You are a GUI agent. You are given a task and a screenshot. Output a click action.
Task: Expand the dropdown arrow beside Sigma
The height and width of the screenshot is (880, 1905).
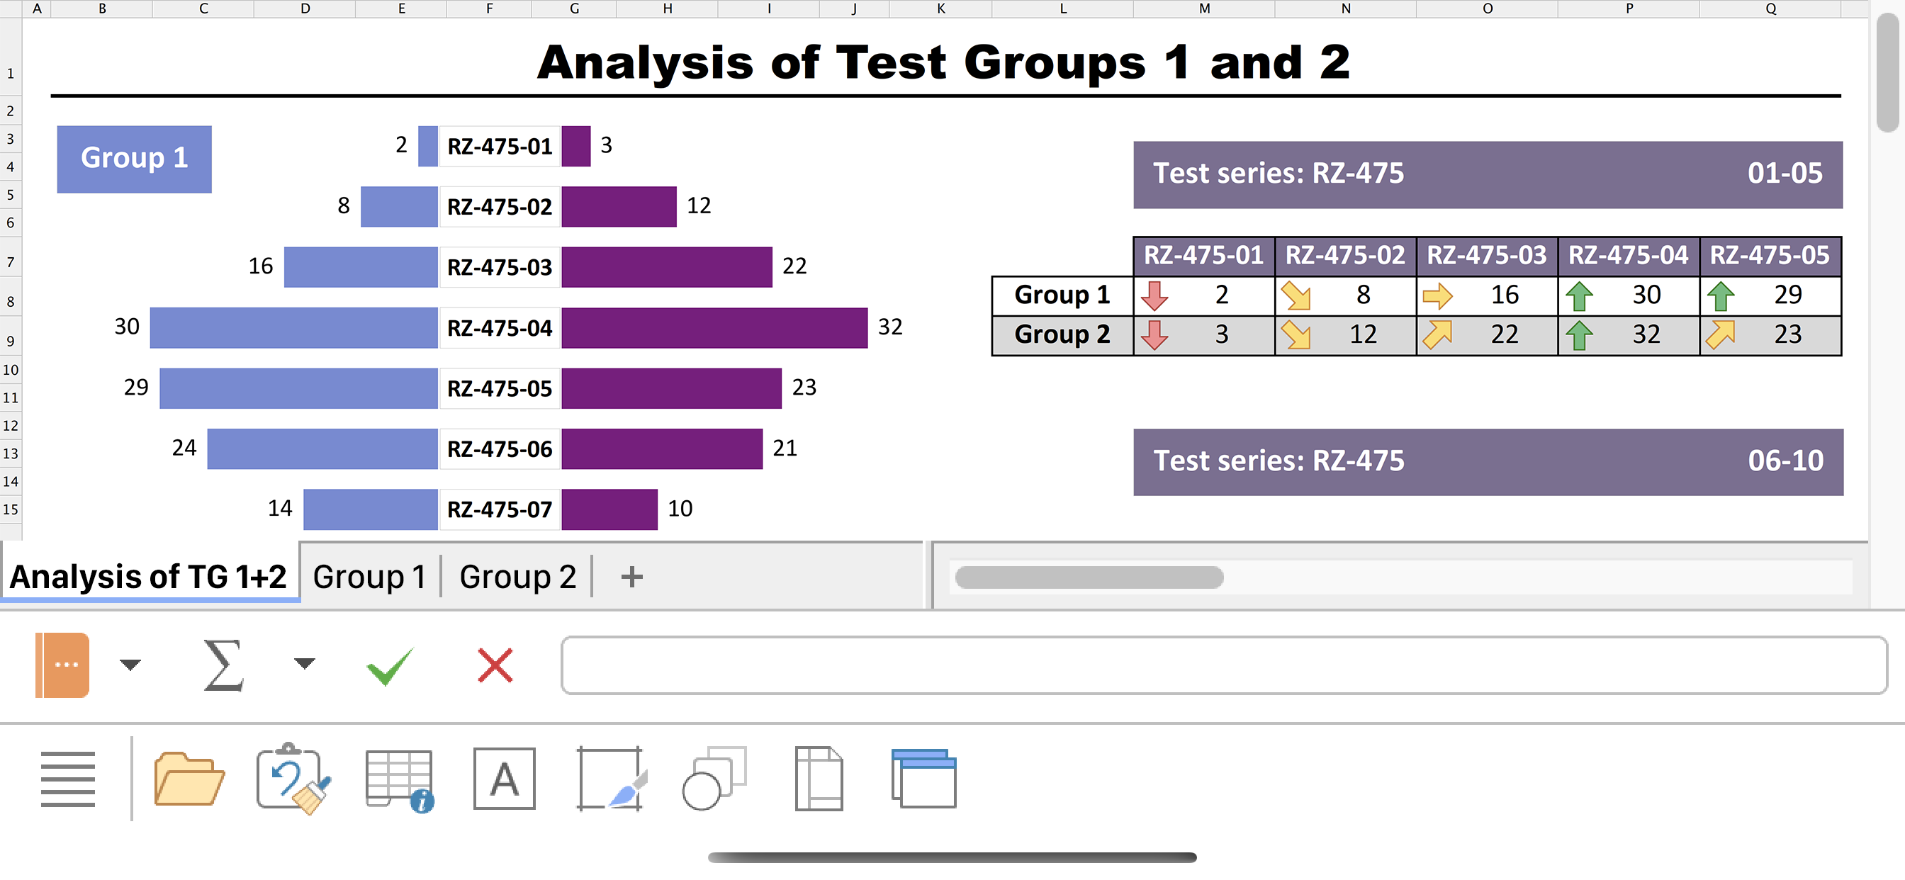(304, 663)
